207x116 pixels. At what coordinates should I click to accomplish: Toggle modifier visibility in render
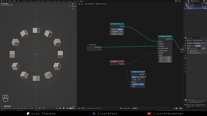pyautogui.click(x=200, y=46)
